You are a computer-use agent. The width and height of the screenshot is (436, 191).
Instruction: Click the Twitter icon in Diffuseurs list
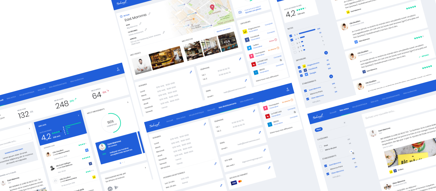point(249,48)
